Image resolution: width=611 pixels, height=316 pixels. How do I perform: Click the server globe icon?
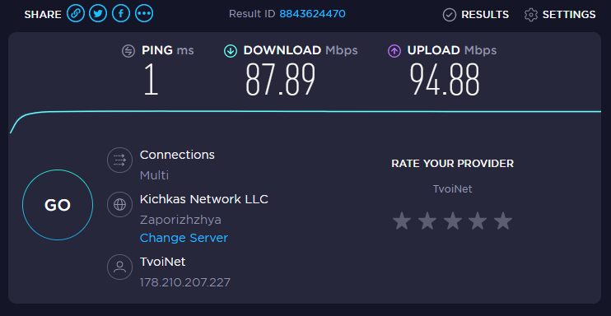coord(119,204)
